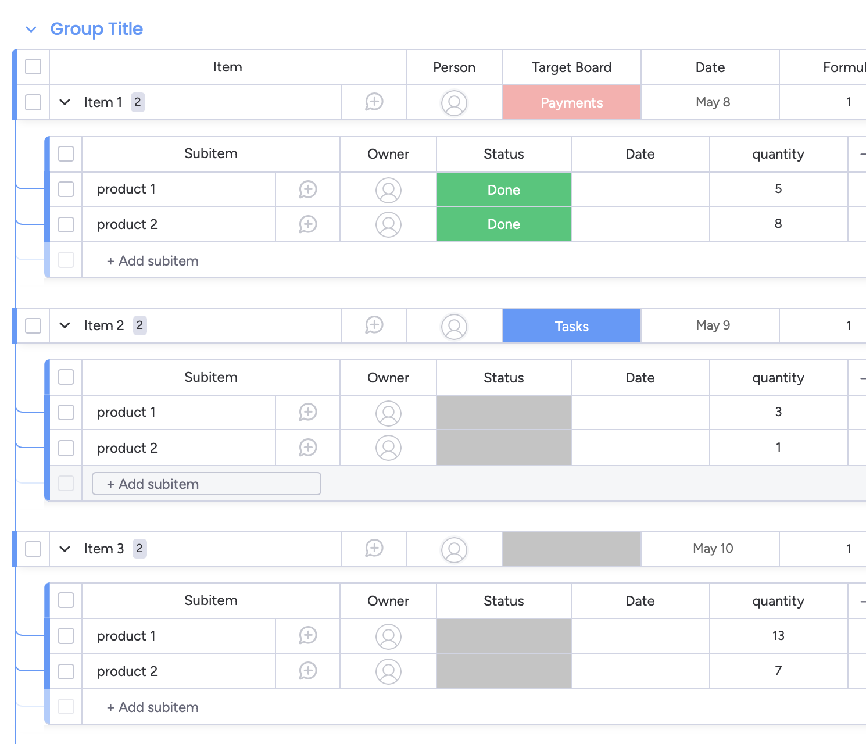866x744 pixels.
Task: Click owner avatar for product 2 under Item 1
Action: tap(388, 225)
